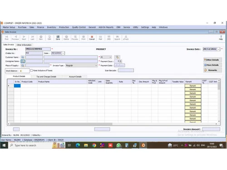Switch to the Other Information tab
This screenshot has height=170, width=227.
point(24,45)
